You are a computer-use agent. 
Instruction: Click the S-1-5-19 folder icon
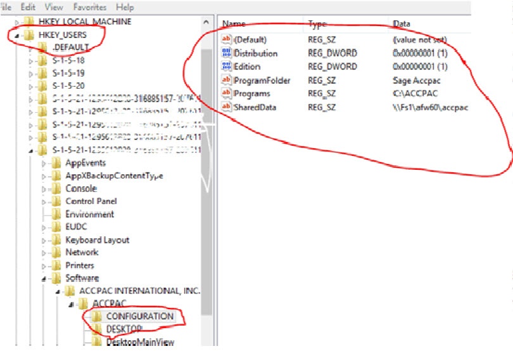(42, 73)
